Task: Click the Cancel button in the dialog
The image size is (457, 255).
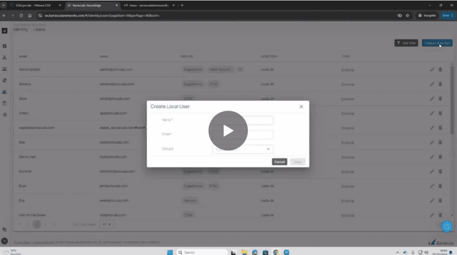Action: [279, 162]
